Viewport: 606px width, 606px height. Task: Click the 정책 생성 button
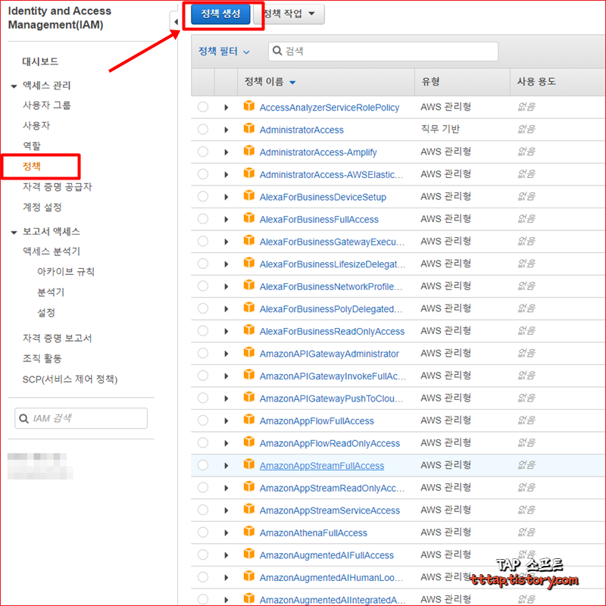click(220, 14)
